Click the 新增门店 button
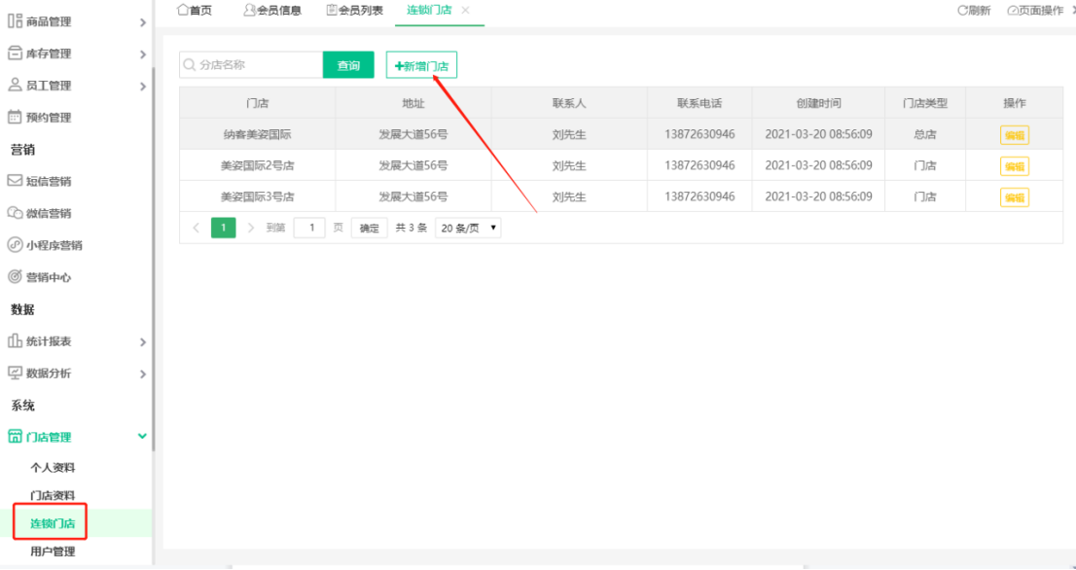Image resolution: width=1076 pixels, height=570 pixels. click(422, 64)
